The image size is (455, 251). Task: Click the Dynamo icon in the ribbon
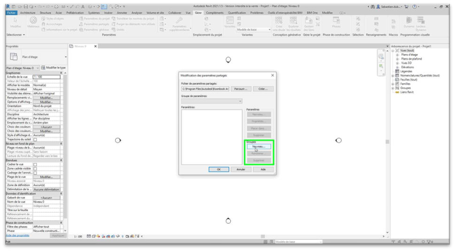tap(409, 23)
